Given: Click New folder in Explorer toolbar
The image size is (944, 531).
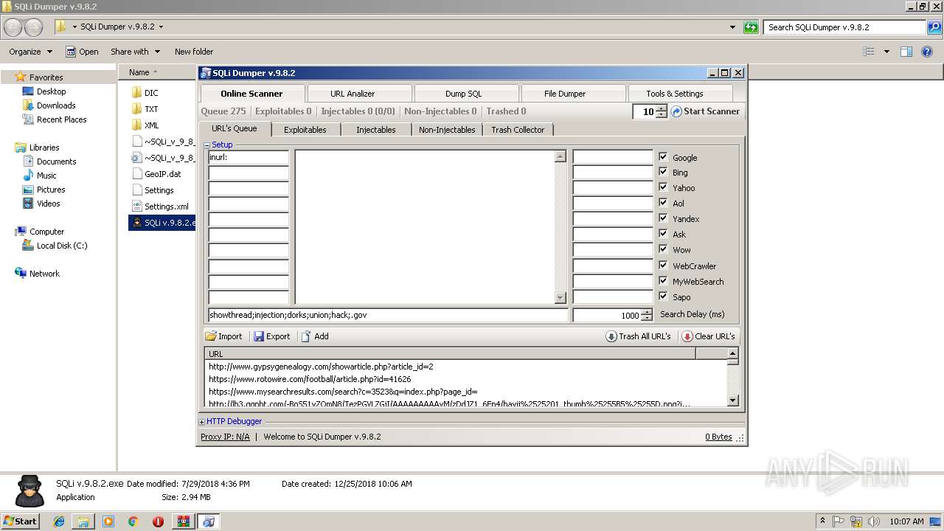Looking at the screenshot, I should pyautogui.click(x=194, y=52).
